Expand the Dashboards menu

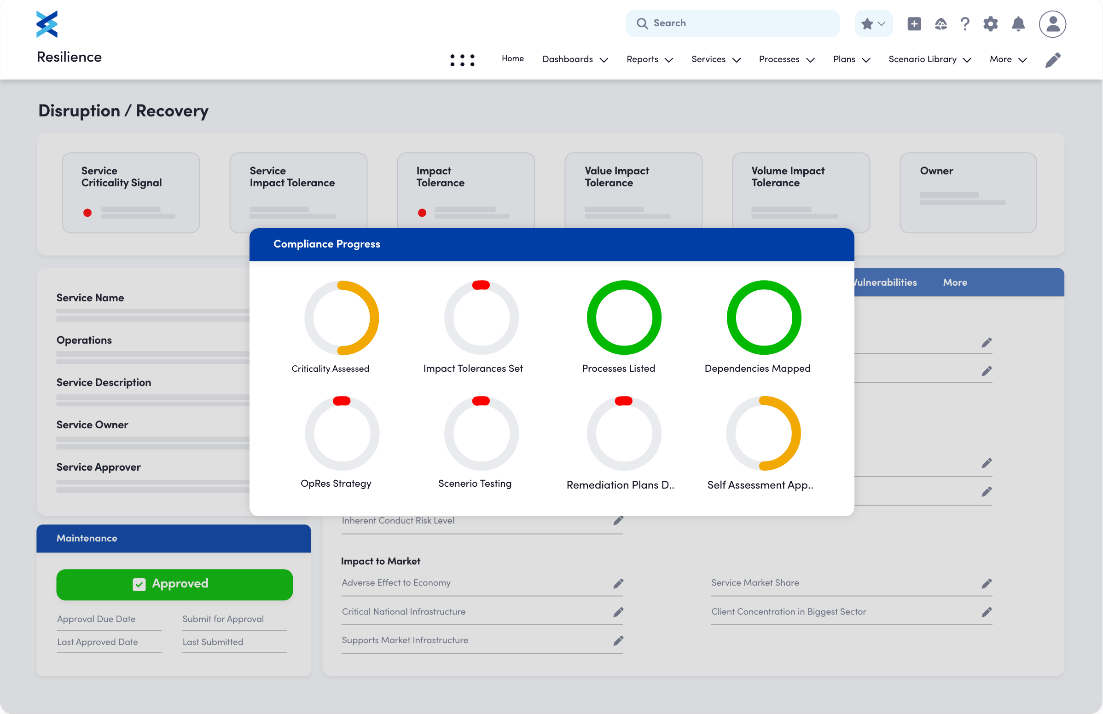pyautogui.click(x=575, y=59)
